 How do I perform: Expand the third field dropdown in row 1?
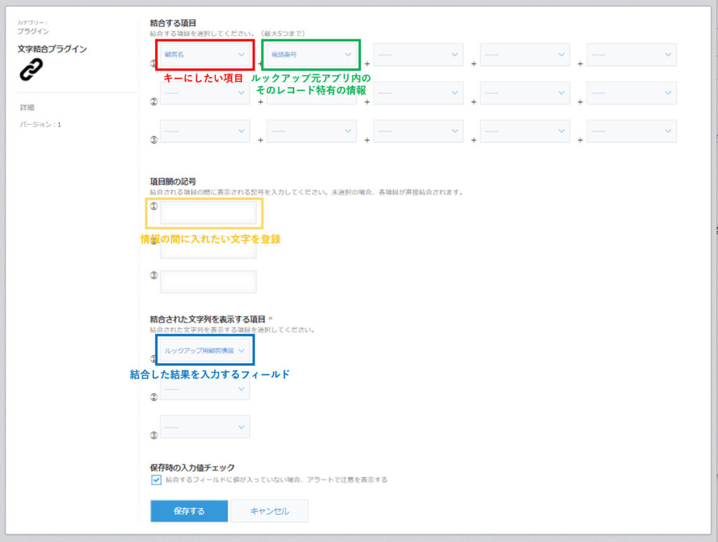point(418,54)
